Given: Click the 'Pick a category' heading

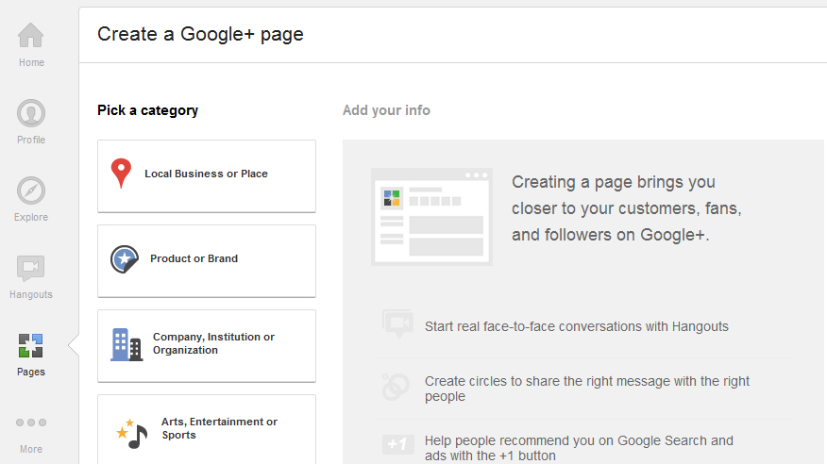Looking at the screenshot, I should point(147,110).
